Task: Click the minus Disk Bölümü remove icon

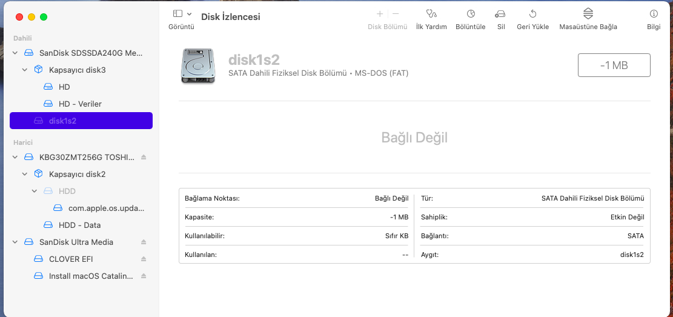Action: [396, 13]
